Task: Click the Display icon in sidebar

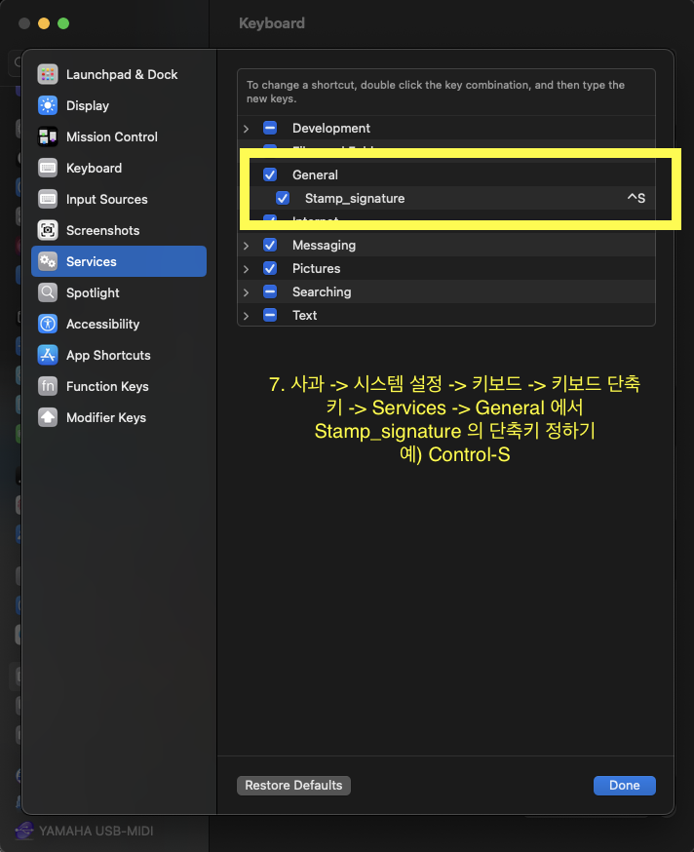Action: pyautogui.click(x=48, y=105)
